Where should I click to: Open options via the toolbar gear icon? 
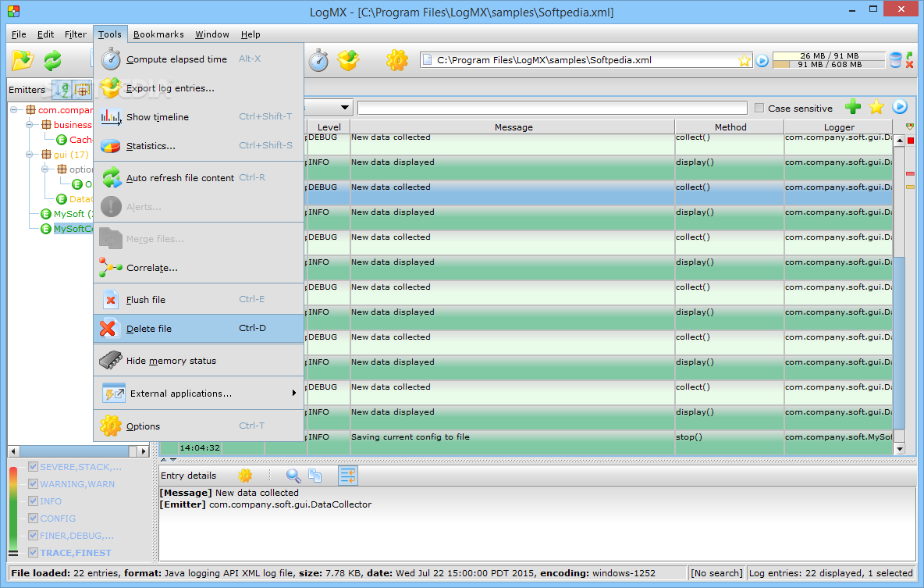[x=396, y=60]
